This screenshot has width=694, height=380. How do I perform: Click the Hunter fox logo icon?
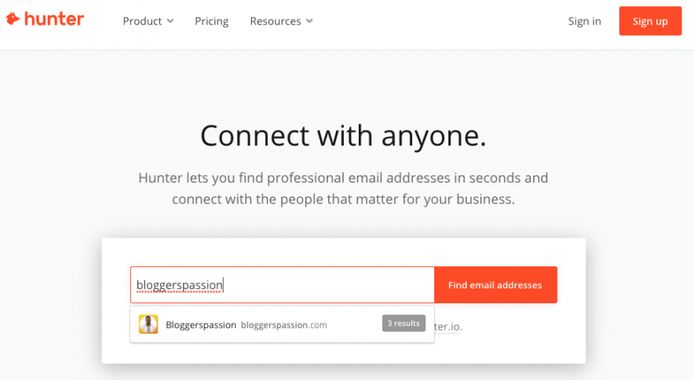coord(13,19)
